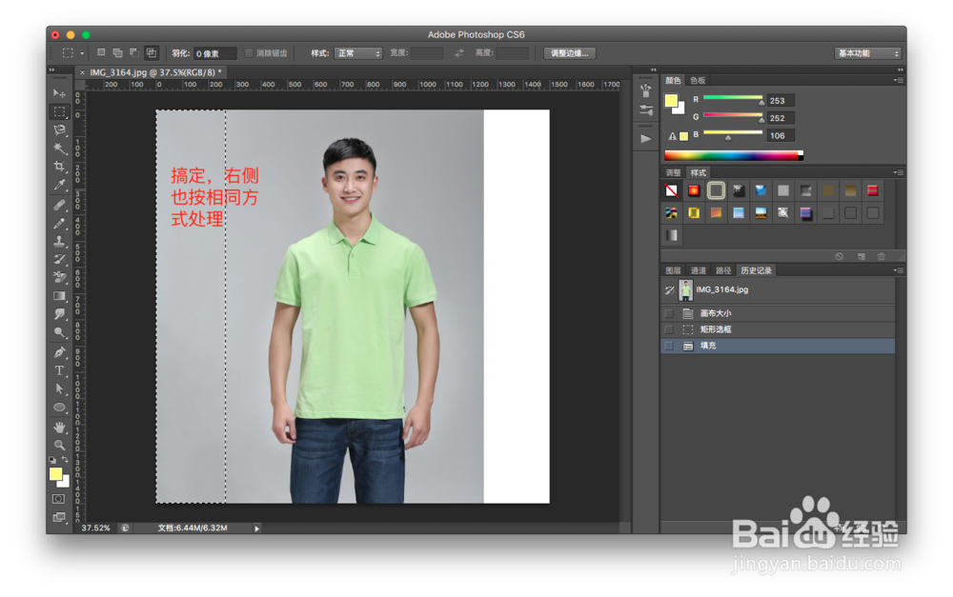The image size is (953, 597).
Task: Switch to the 图层 layers tab
Action: click(673, 270)
